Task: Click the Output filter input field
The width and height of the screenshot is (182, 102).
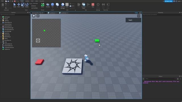Action: (160, 79)
